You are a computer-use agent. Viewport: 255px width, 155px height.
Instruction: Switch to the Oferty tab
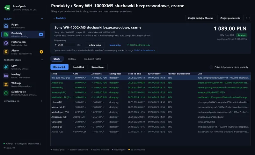pyautogui.click(x=57, y=59)
